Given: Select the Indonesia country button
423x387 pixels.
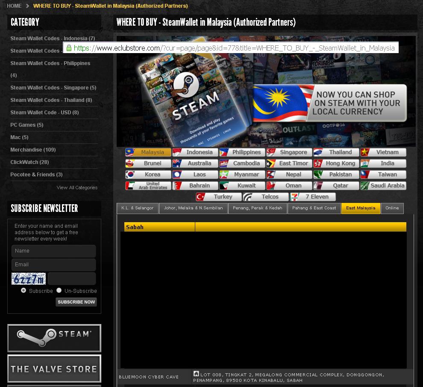Looking at the screenshot, I should pos(195,152).
